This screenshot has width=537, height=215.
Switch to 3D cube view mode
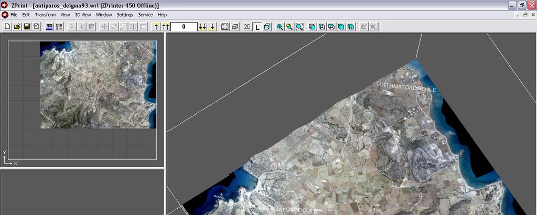click(x=267, y=27)
